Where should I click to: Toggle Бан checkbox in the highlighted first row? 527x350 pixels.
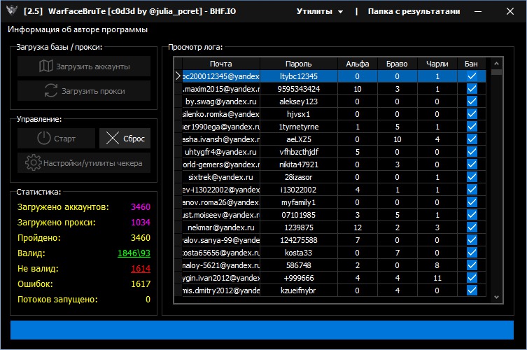(x=472, y=76)
